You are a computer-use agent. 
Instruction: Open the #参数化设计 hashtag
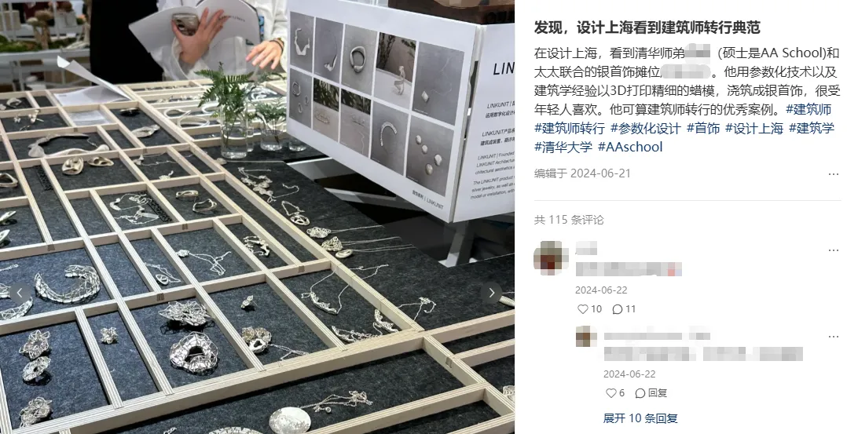pyautogui.click(x=646, y=129)
